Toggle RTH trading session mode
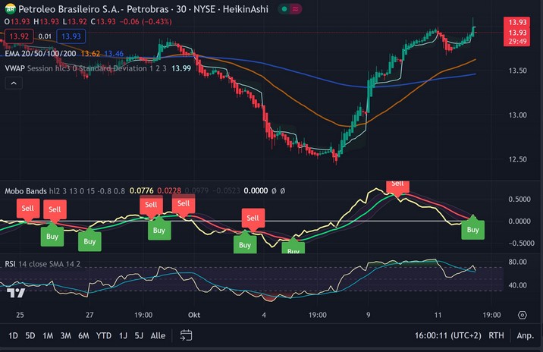This screenshot has width=543, height=352. tap(496, 335)
